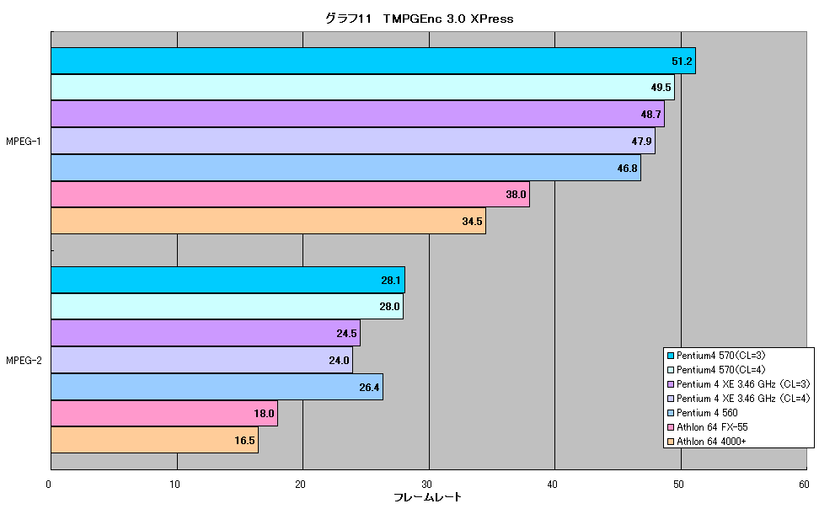Select the MPEG-2 bar labeled 28.0
Screen dimensions: 819x509
click(227, 306)
